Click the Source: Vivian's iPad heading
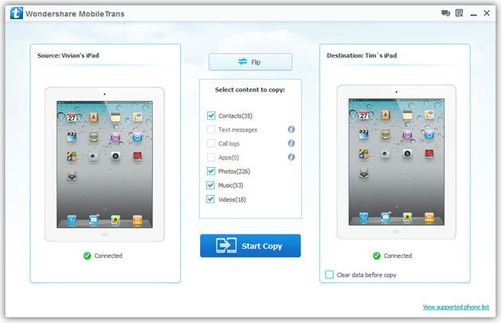 pos(69,56)
